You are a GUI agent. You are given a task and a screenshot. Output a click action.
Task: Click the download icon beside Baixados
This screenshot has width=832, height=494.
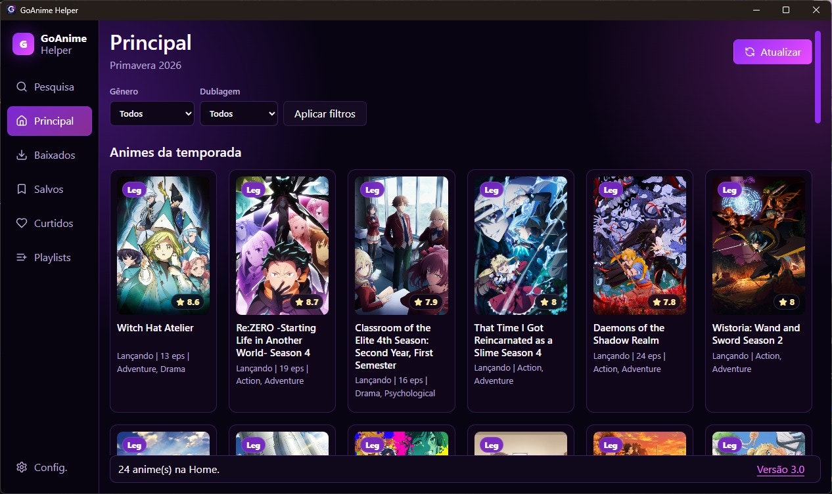[22, 155]
